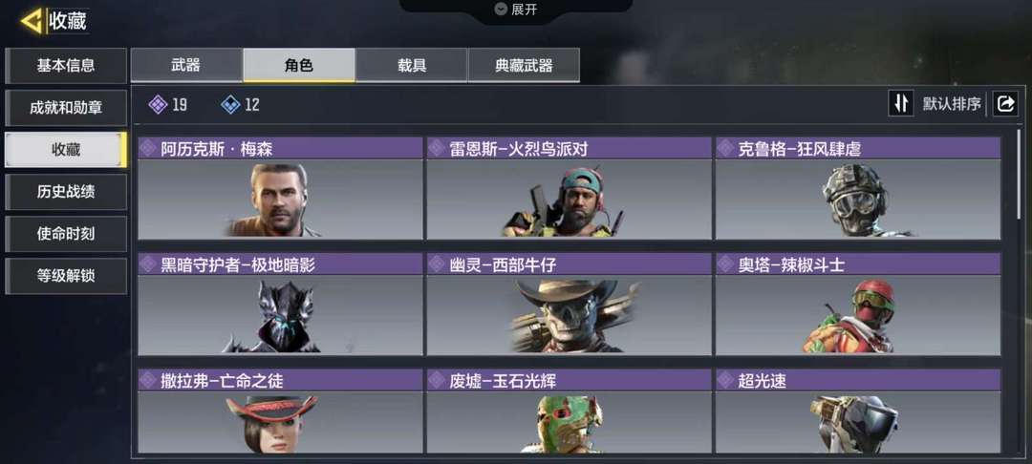Open the 典藏武器 tab
Screen dimensions: 1032x464
tap(524, 65)
